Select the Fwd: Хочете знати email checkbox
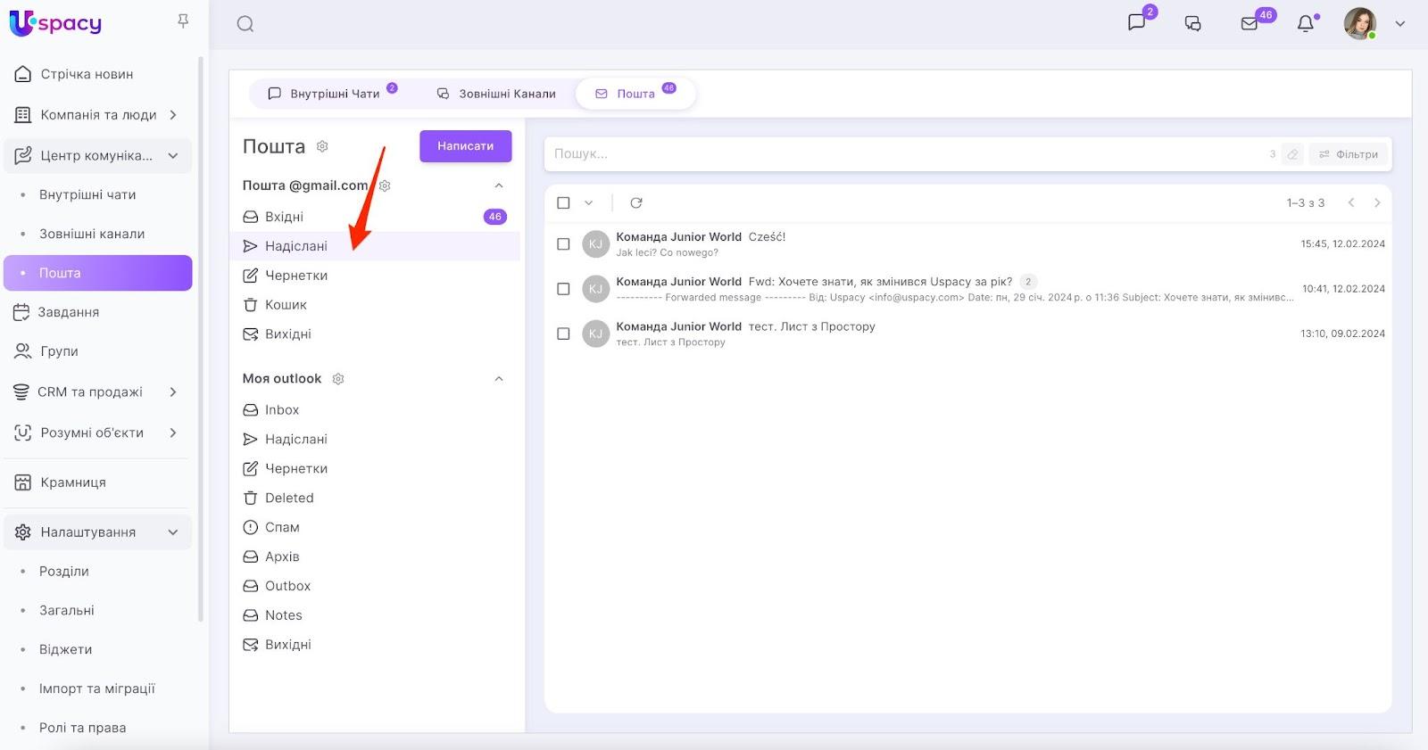The width and height of the screenshot is (1428, 750). coord(563,289)
